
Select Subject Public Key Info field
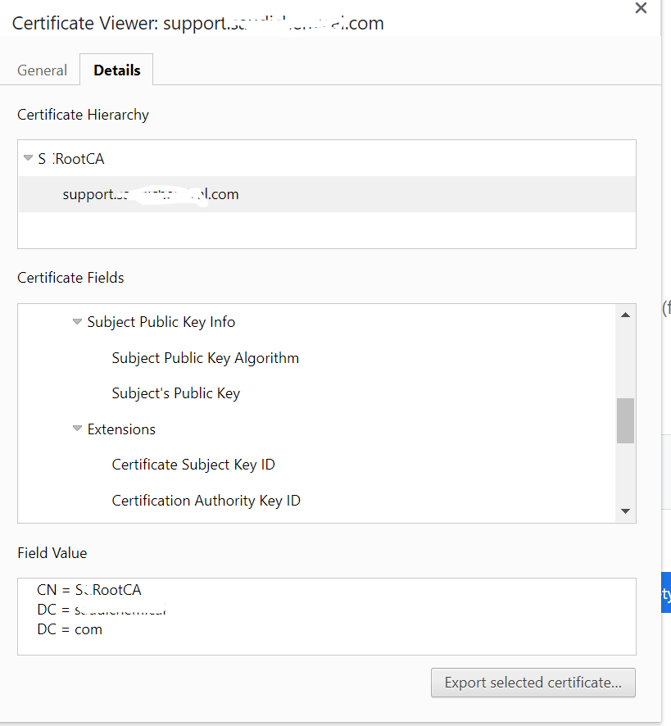coord(161,322)
